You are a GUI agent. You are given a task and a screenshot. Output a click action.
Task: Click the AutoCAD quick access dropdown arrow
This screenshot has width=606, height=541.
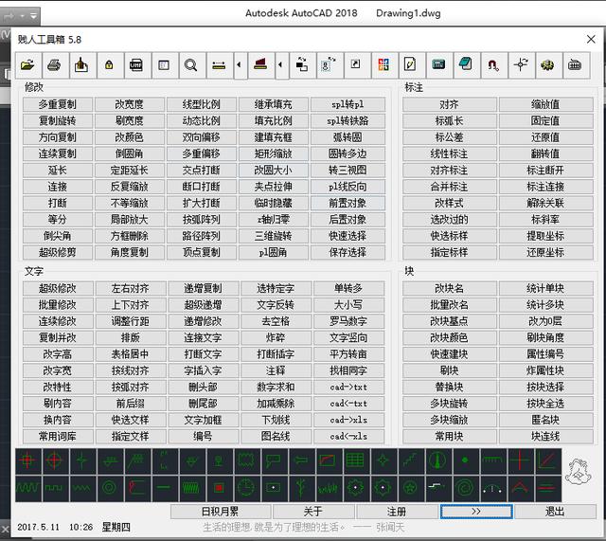tap(34, 16)
